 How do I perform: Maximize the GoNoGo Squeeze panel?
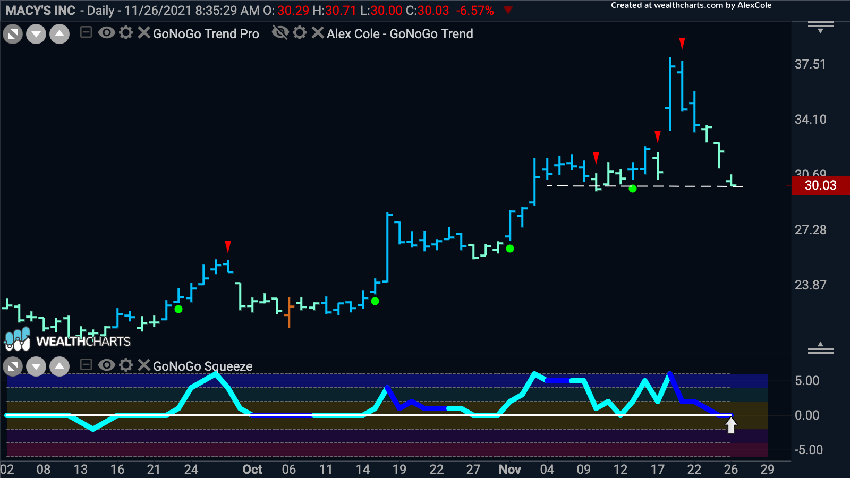tap(13, 366)
